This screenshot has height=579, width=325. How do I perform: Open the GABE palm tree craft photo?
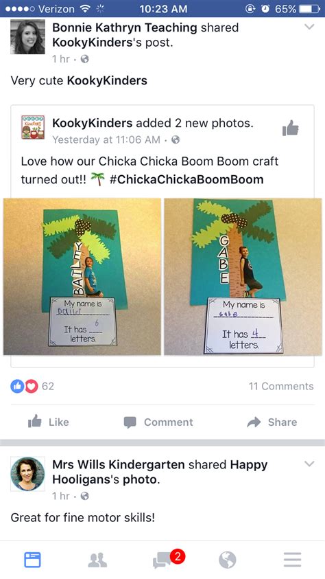click(x=243, y=277)
